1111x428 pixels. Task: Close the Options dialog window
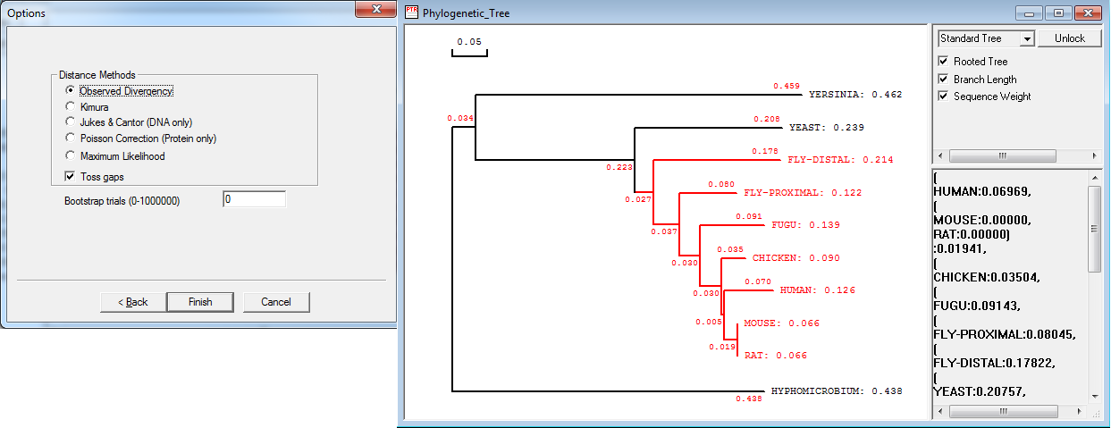375,10
